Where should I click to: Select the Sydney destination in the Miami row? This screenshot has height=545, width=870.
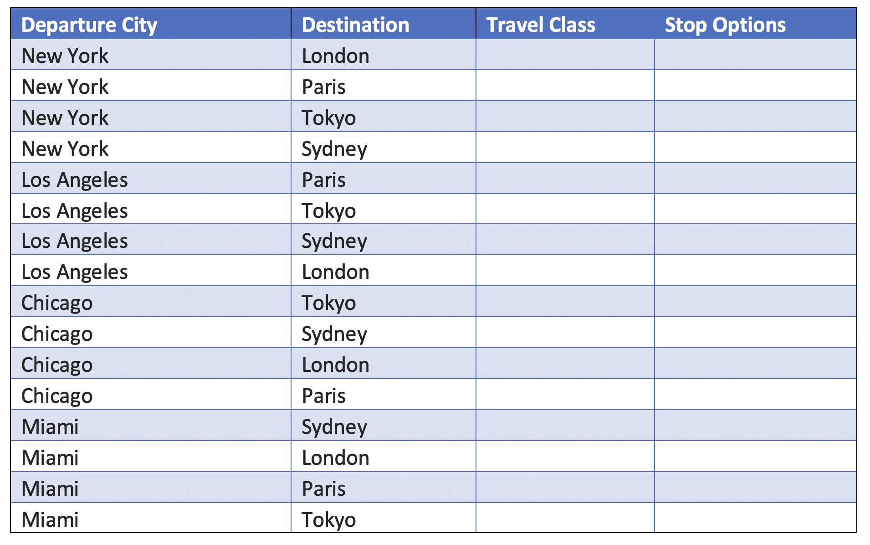[334, 427]
